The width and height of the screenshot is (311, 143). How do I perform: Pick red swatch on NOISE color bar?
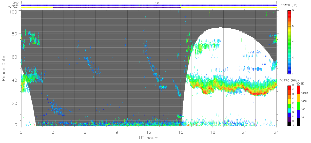click(298, 90)
